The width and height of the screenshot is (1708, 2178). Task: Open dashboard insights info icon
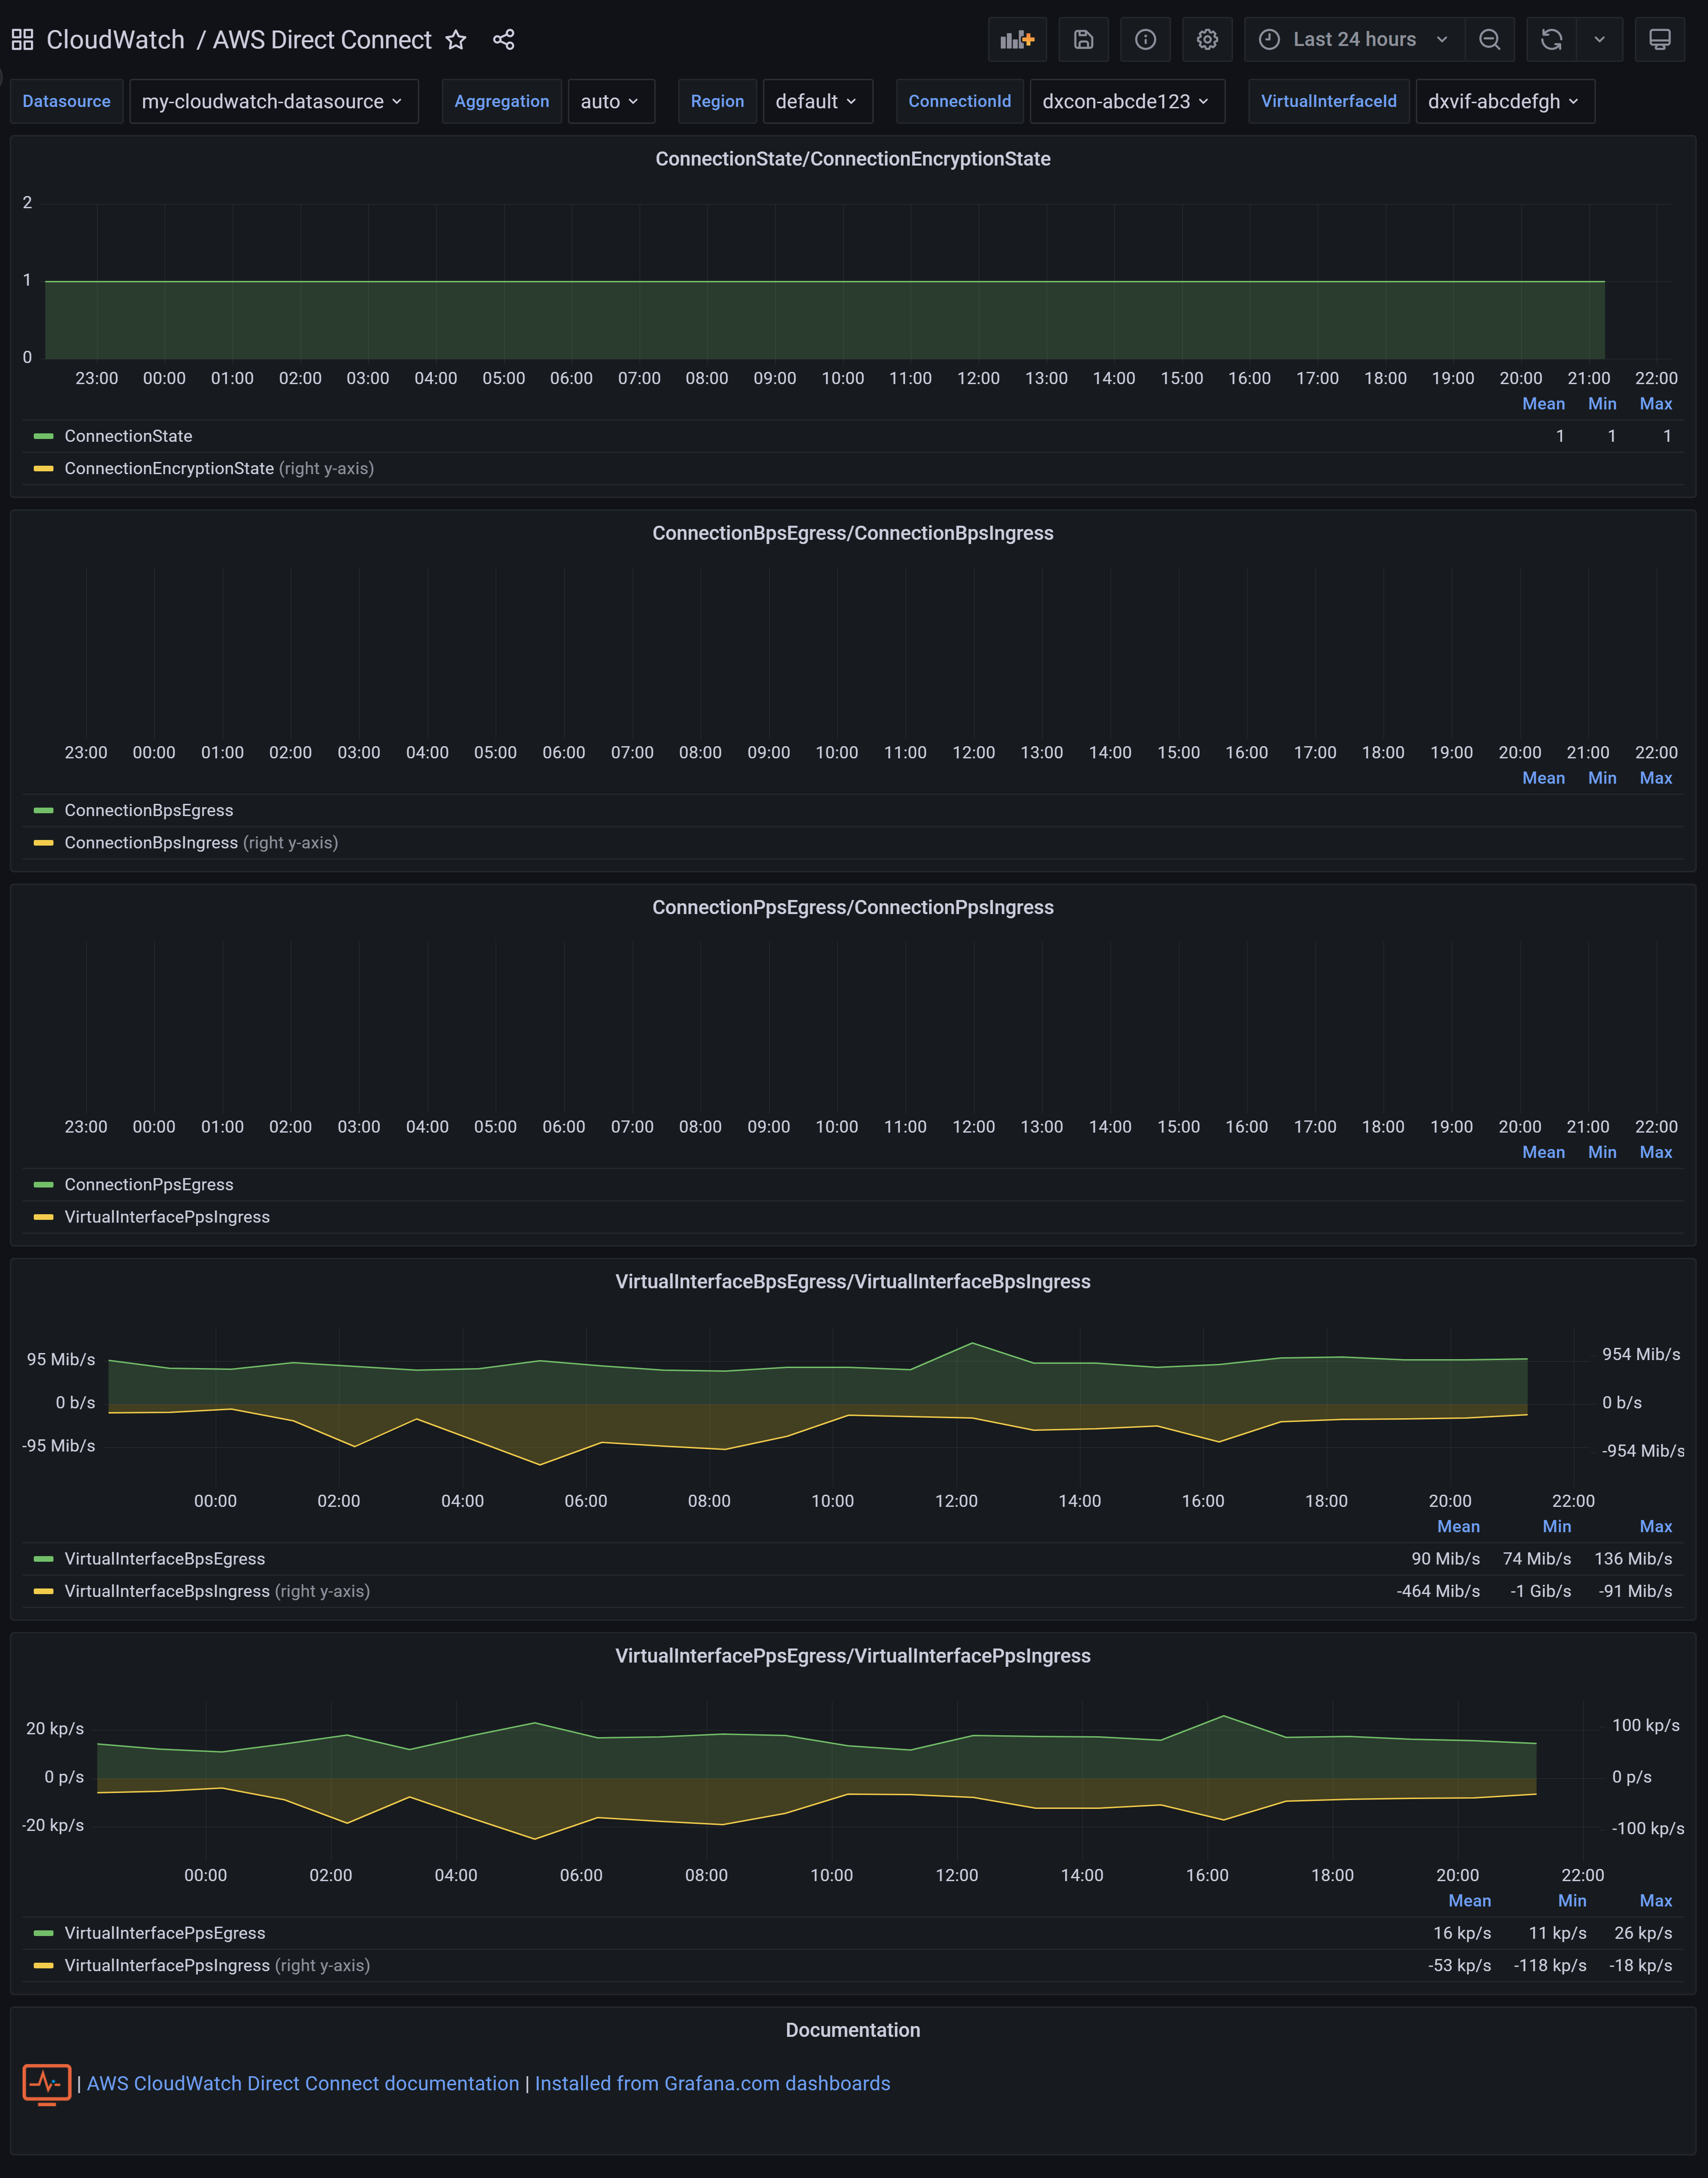[1145, 40]
